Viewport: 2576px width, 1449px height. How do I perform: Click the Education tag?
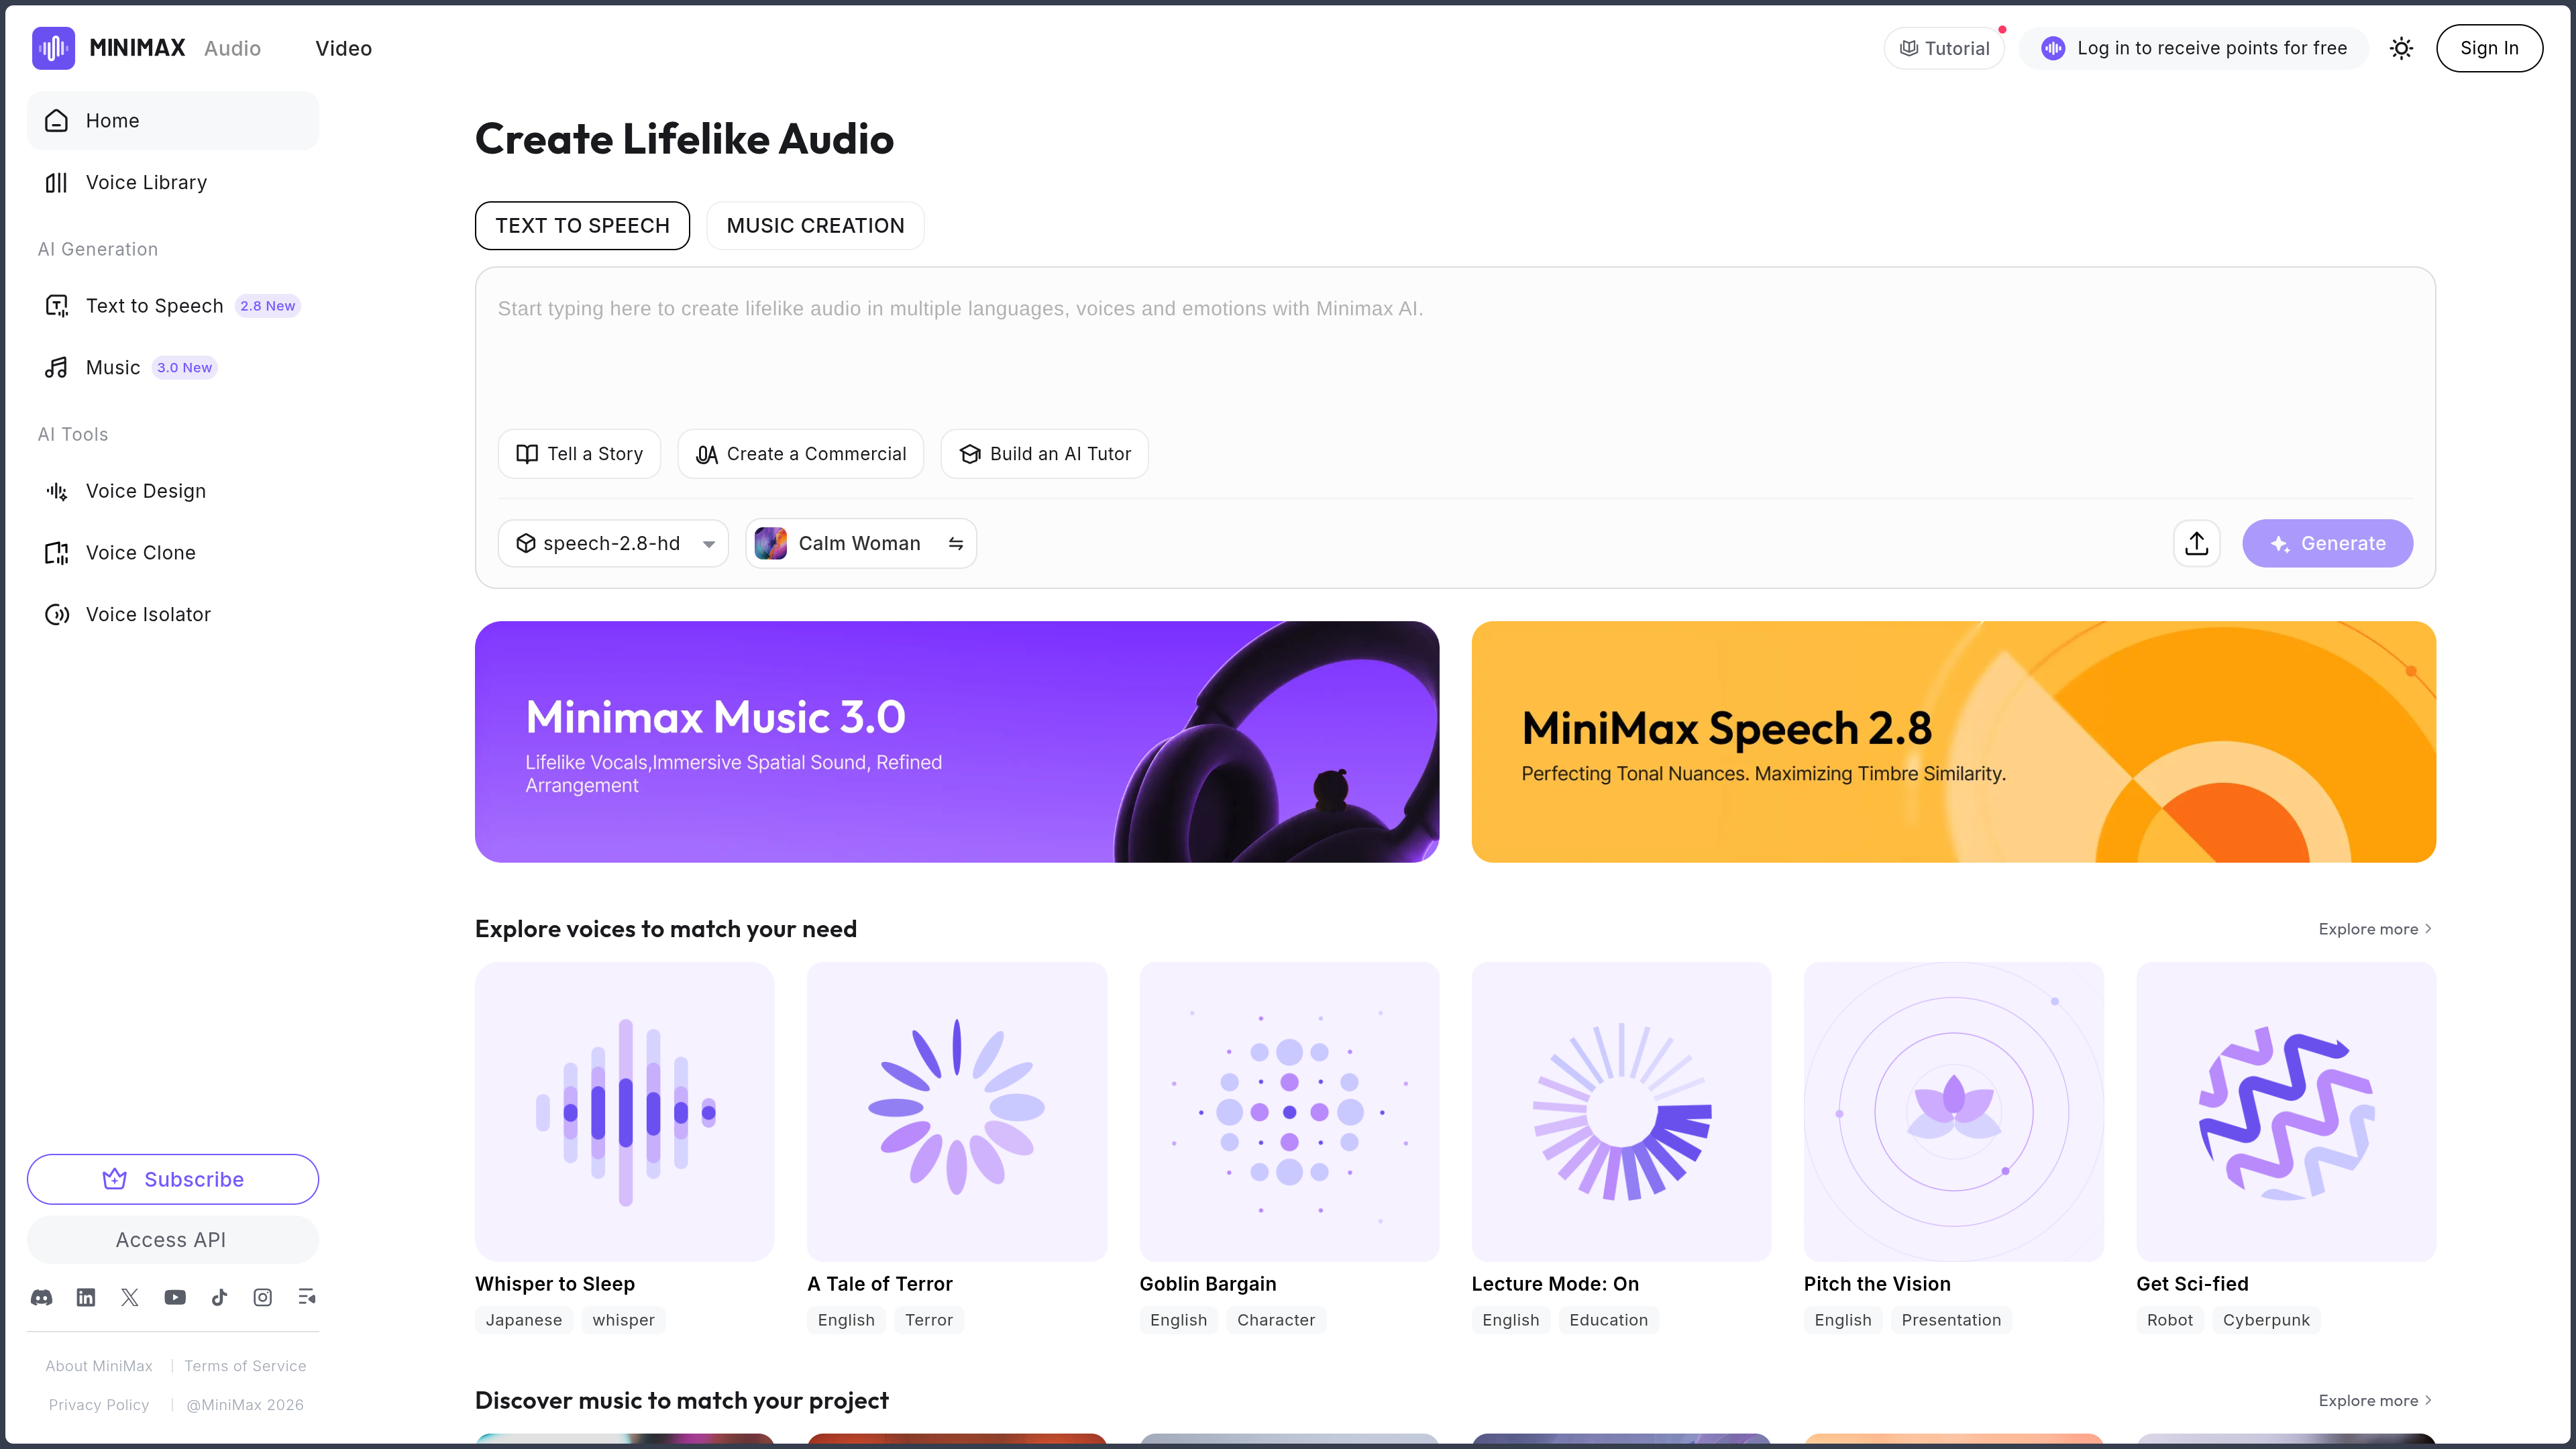(1608, 1320)
